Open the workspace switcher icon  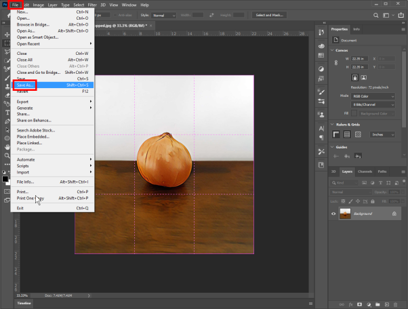click(x=386, y=16)
